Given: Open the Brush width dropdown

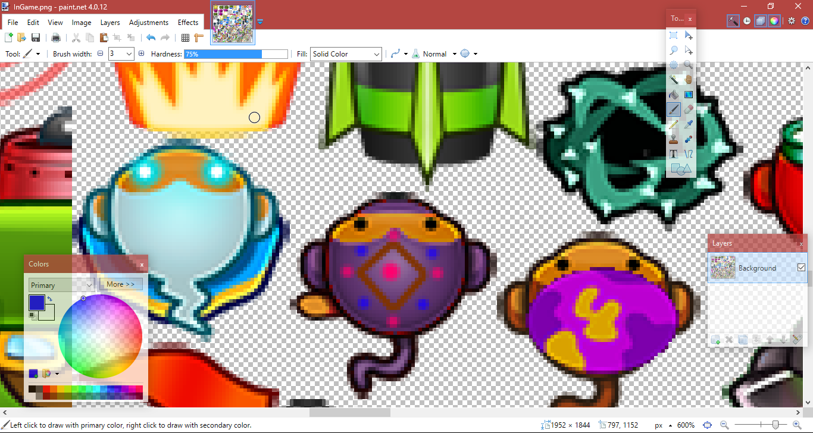Looking at the screenshot, I should pyautogui.click(x=129, y=54).
